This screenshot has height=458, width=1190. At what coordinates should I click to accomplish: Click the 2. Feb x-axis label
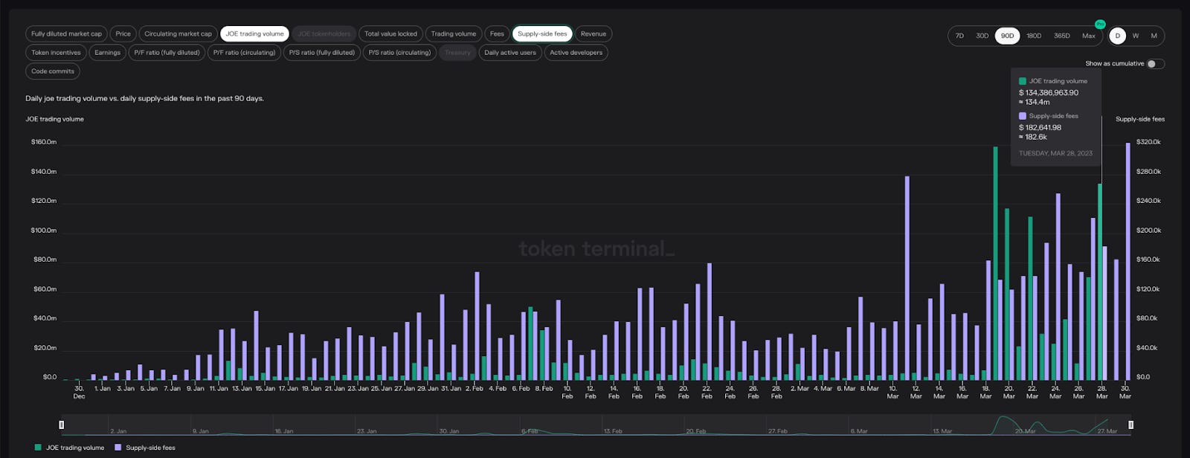[x=475, y=388]
